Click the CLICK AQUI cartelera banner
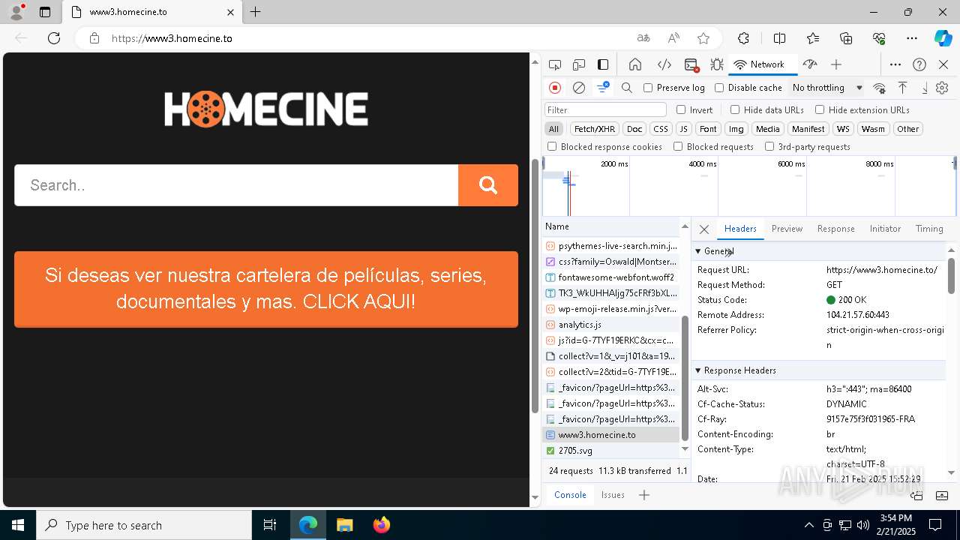The width and height of the screenshot is (960, 540). [x=266, y=289]
